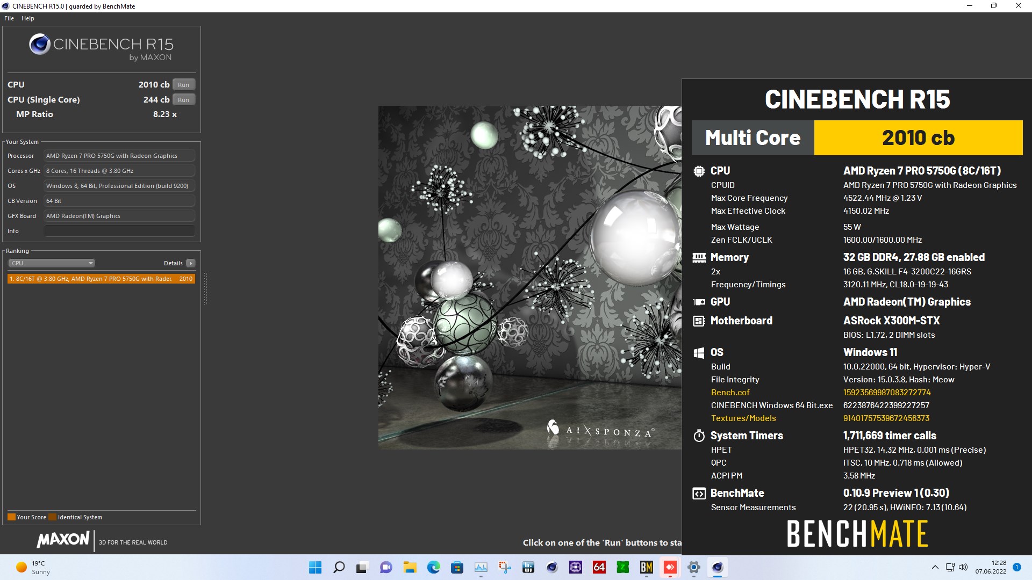Open the performance monitor graph taskbar icon
Viewport: 1032px width, 580px height.
point(481,567)
